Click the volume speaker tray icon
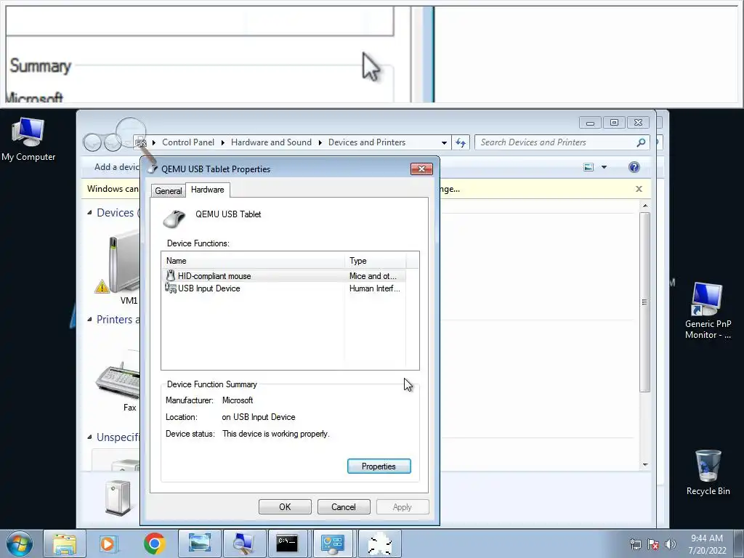The width and height of the screenshot is (744, 558). 670,544
